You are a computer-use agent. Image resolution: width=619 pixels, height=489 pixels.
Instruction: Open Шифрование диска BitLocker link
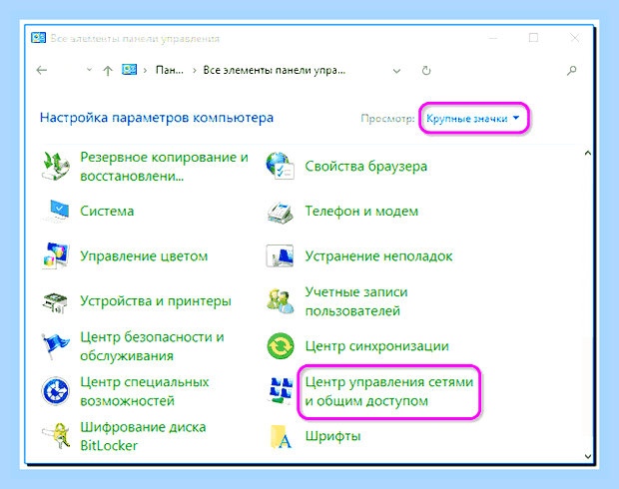coord(143,436)
